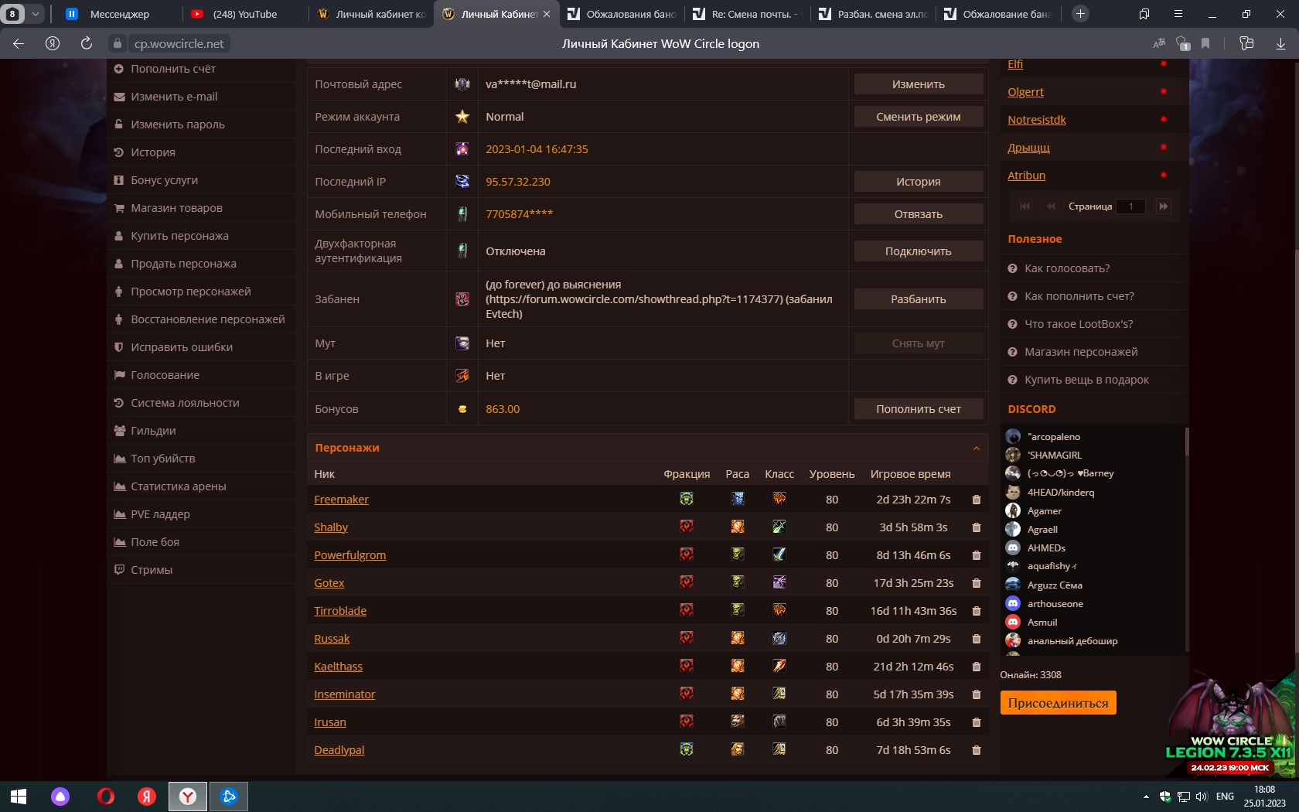Click the Разбанить button

(919, 299)
